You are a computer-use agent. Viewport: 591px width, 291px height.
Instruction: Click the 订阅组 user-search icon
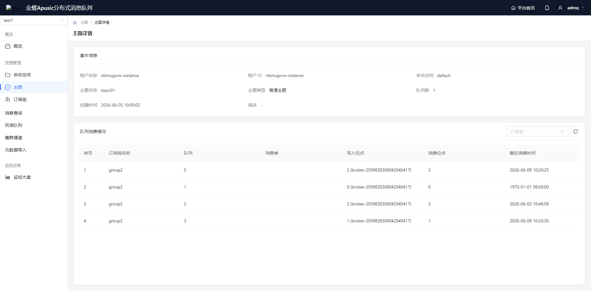tap(8, 99)
